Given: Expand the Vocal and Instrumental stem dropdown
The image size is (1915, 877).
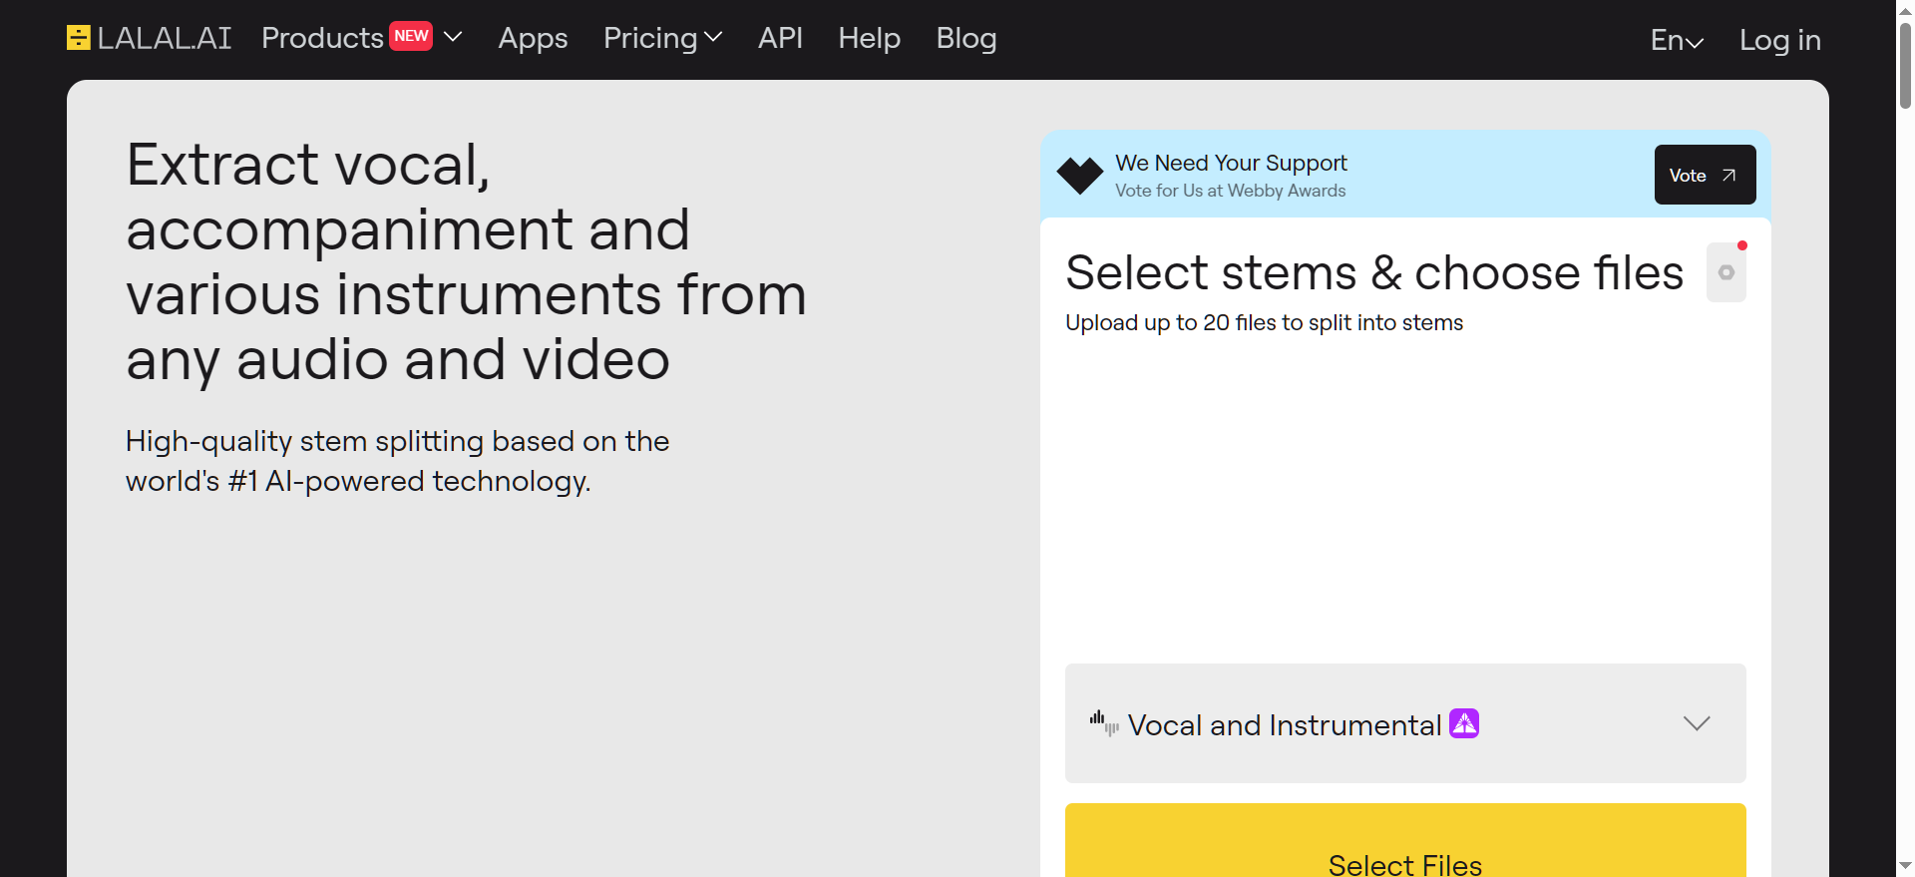Looking at the screenshot, I should 1697,723.
